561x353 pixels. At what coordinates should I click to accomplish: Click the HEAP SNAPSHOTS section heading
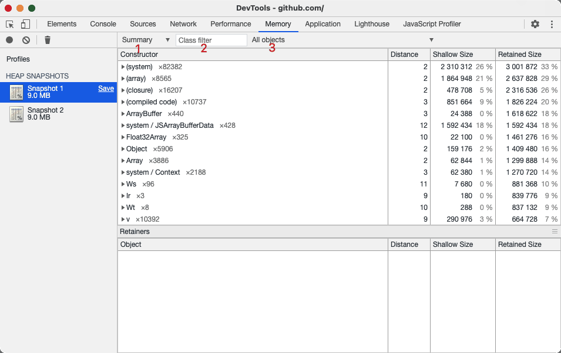[37, 76]
